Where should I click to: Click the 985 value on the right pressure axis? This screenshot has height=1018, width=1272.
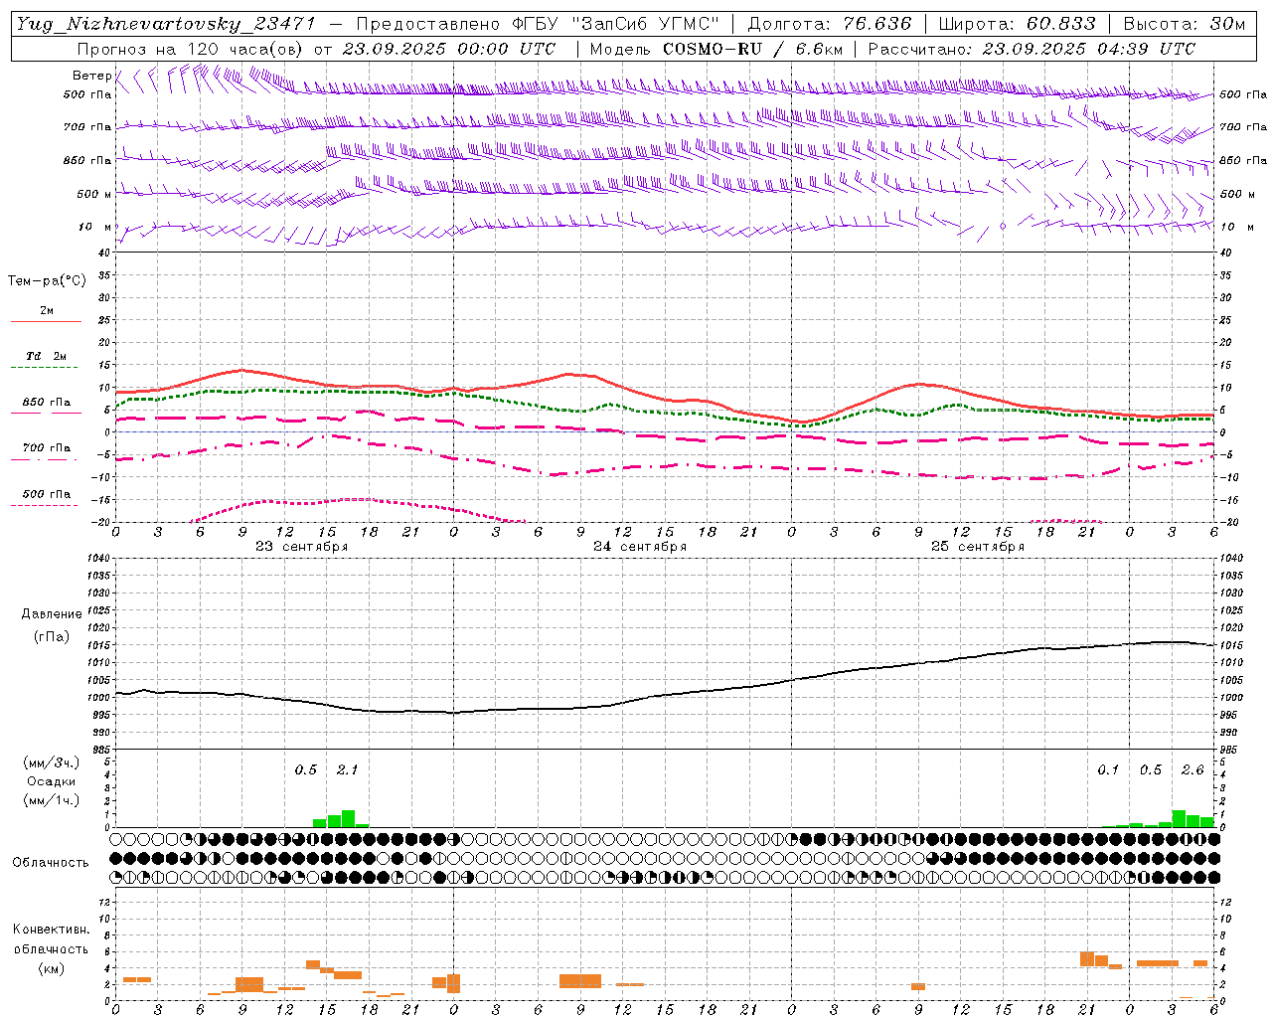1230,750
